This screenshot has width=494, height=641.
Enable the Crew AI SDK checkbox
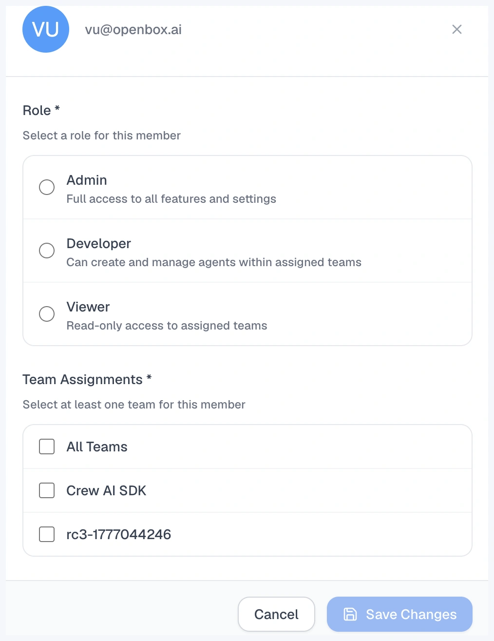[47, 490]
